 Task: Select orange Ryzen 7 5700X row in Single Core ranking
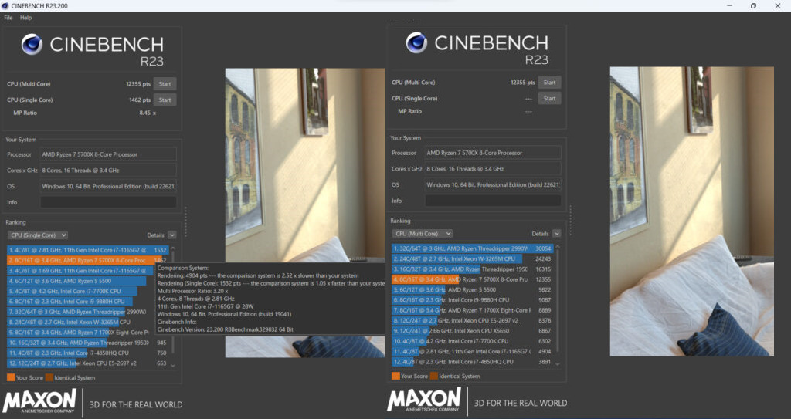[x=87, y=260]
